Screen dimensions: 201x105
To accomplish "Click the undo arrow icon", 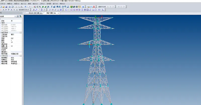I will pos(25,7).
